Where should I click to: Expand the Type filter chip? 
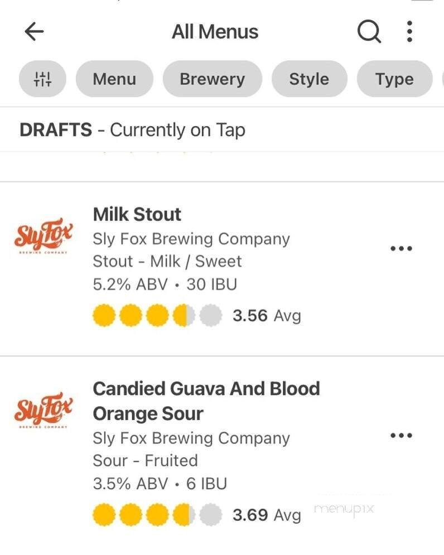394,79
